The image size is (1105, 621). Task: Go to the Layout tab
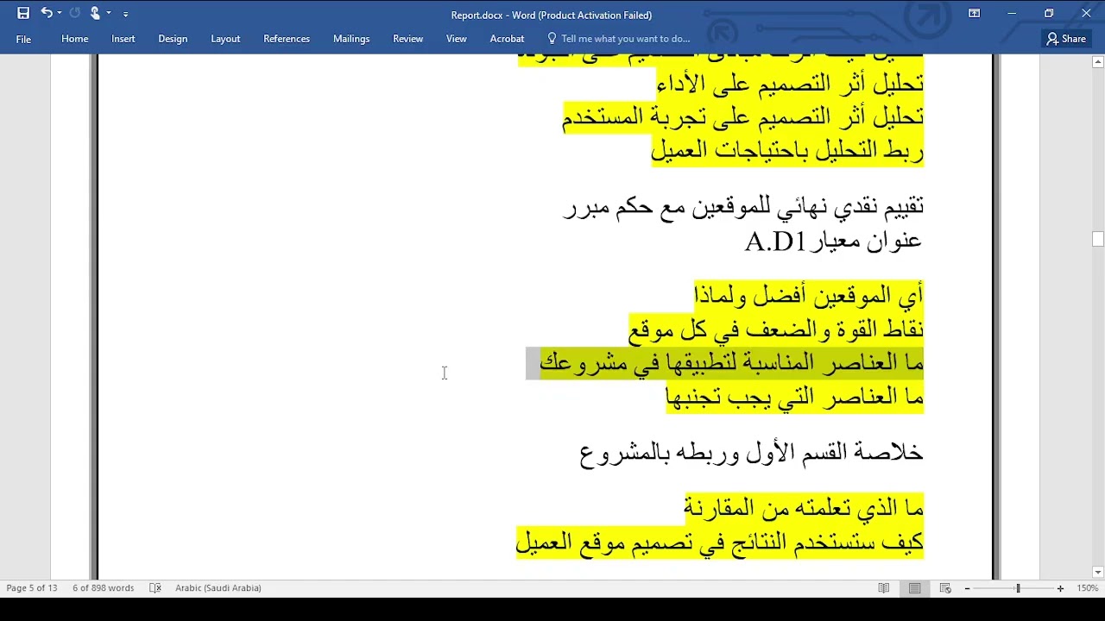click(x=225, y=39)
